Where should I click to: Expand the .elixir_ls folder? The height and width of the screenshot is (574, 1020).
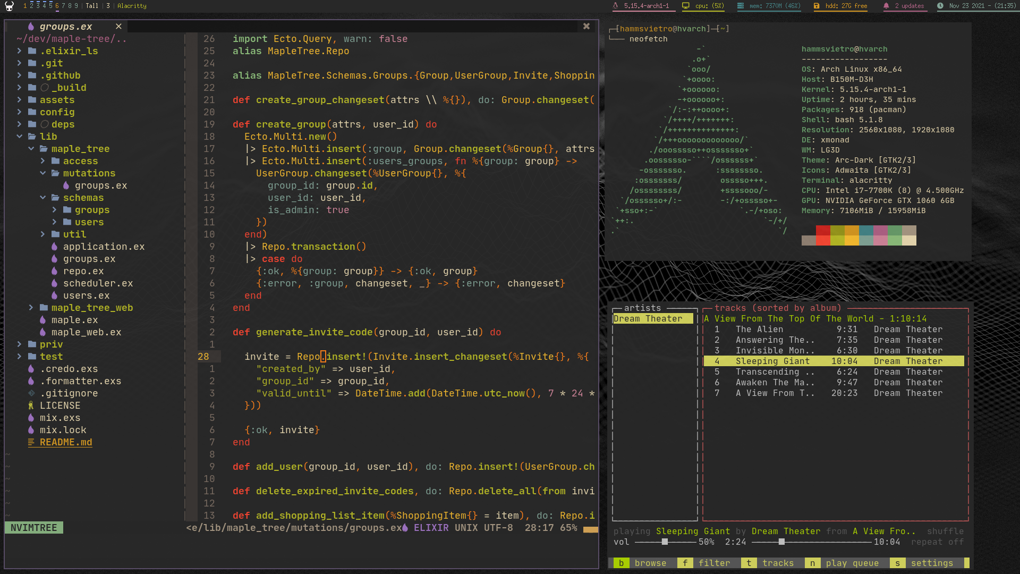coord(19,51)
